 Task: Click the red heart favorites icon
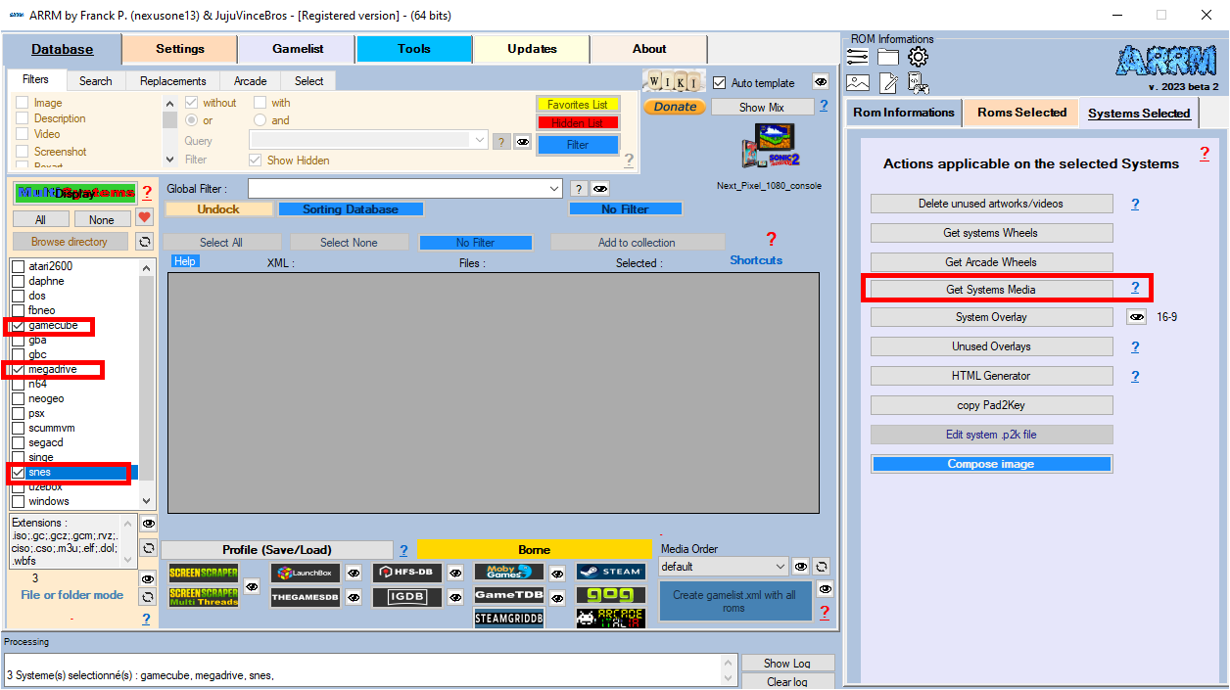(x=145, y=217)
